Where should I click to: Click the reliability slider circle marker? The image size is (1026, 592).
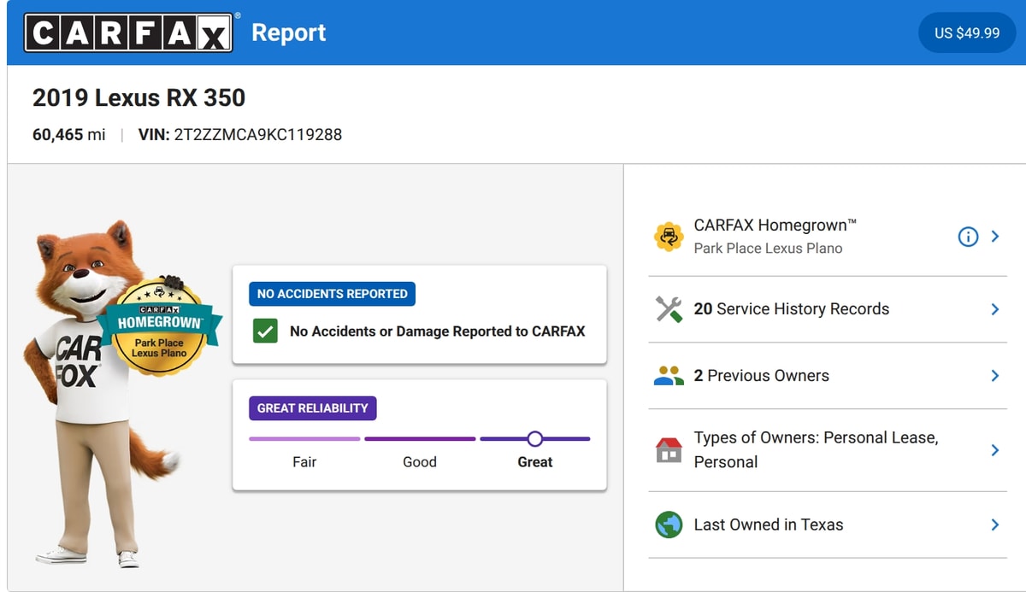point(535,439)
